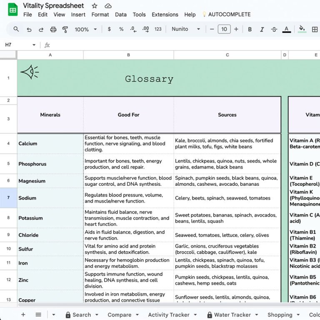
Task: Open the fill color picker
Action: pos(302,29)
